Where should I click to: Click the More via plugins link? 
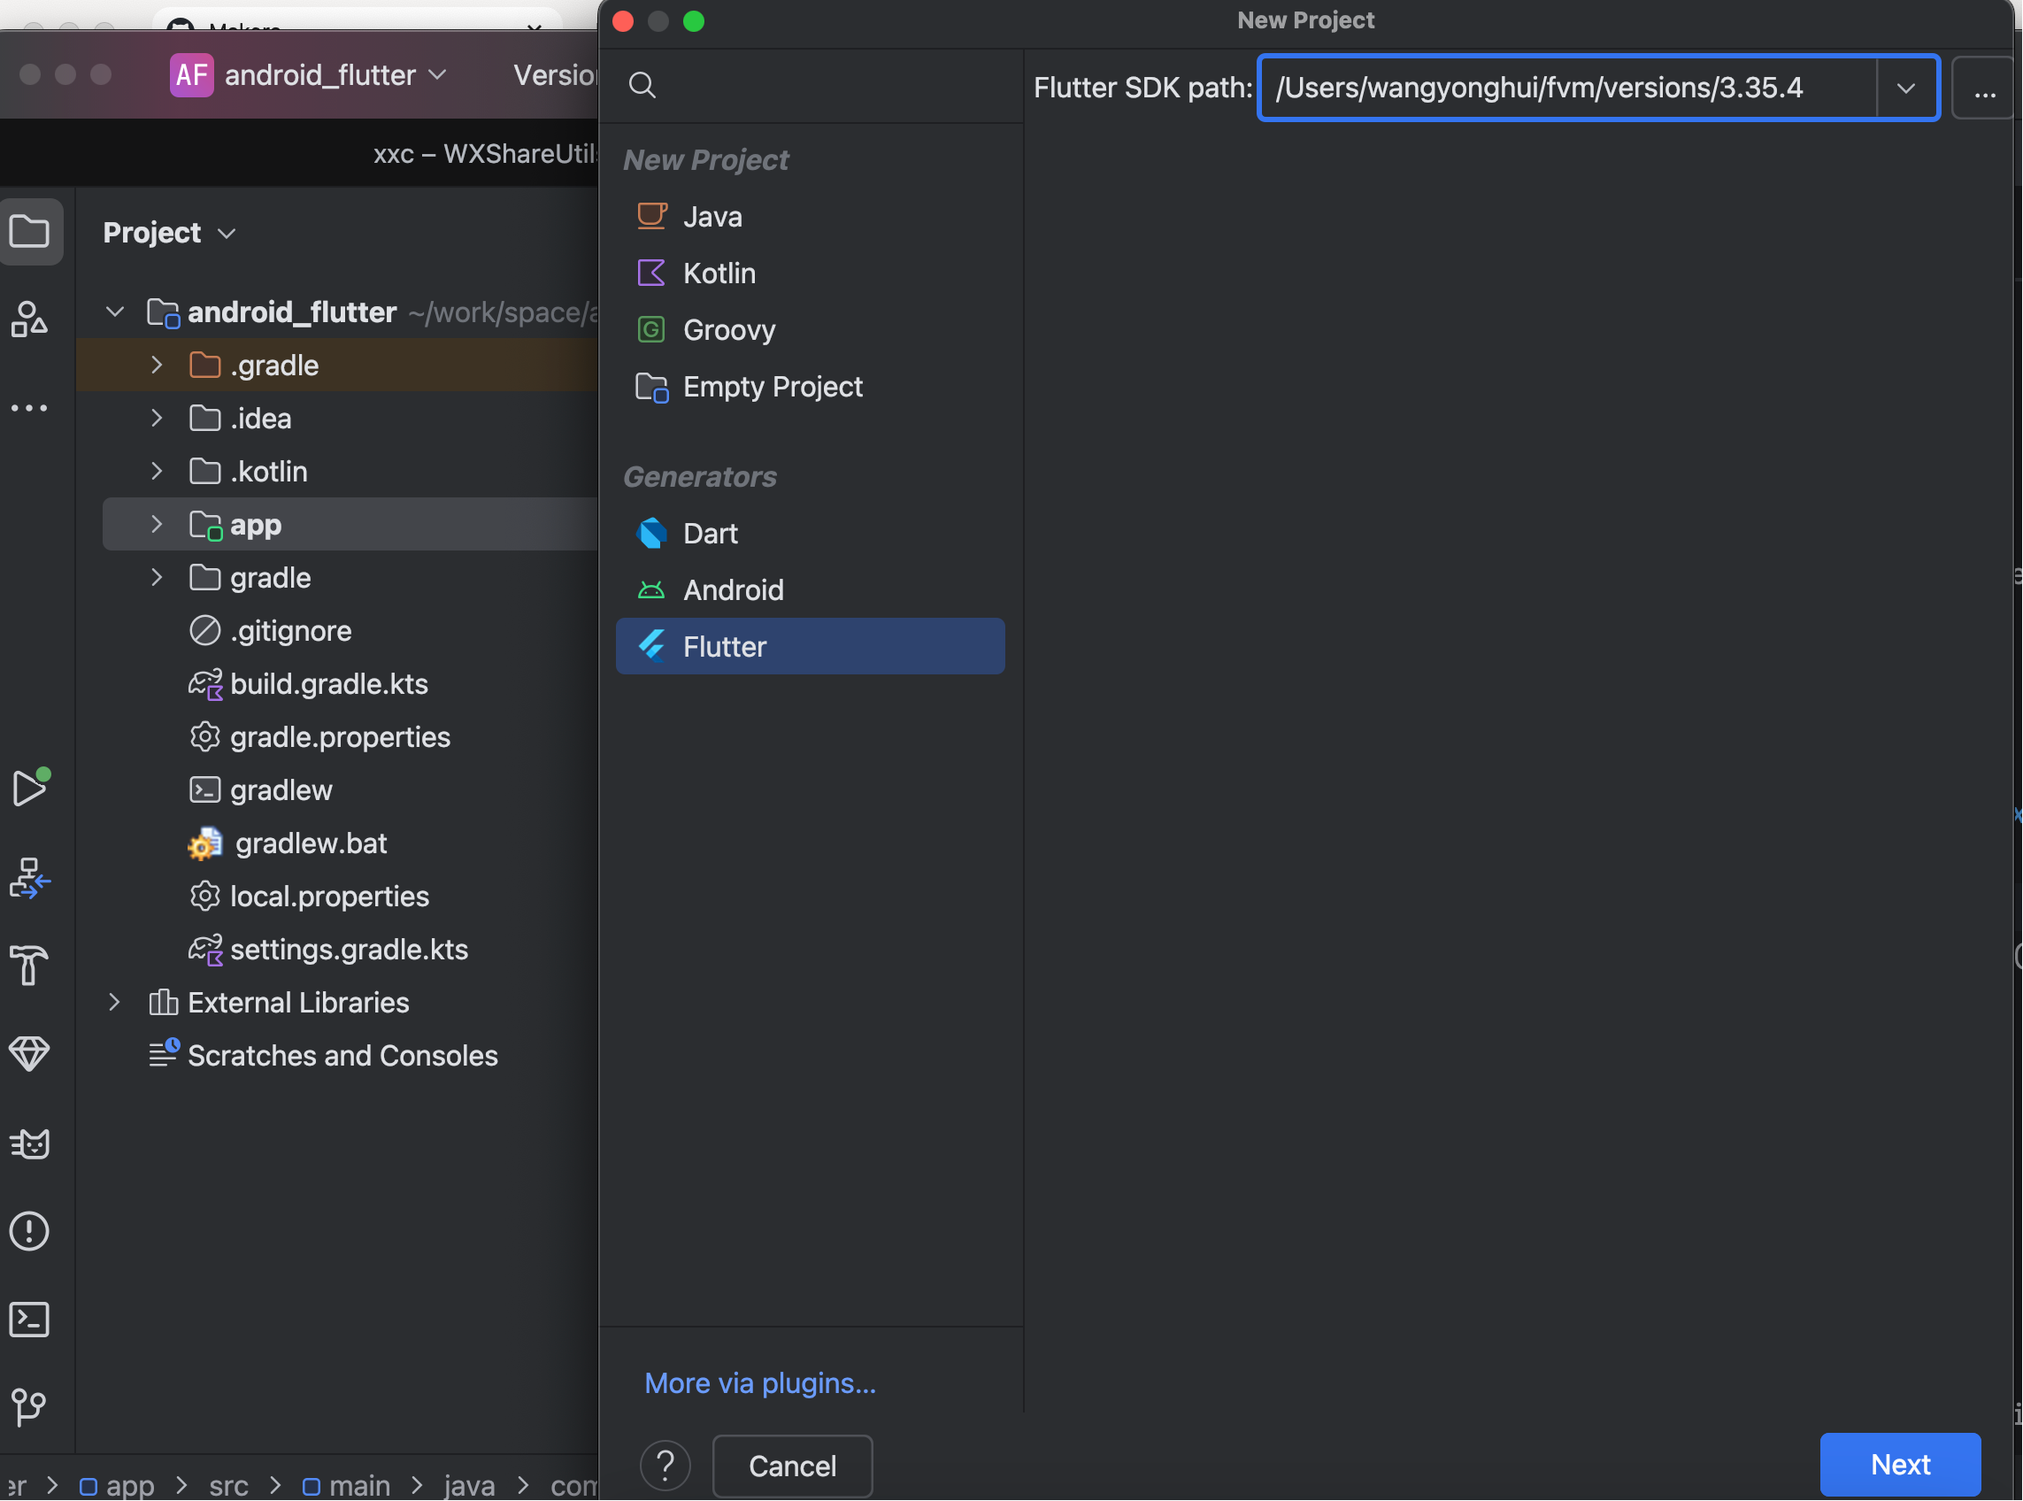coord(759,1383)
